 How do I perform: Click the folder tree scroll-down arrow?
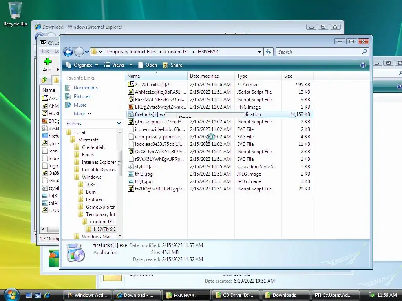[x=119, y=236]
